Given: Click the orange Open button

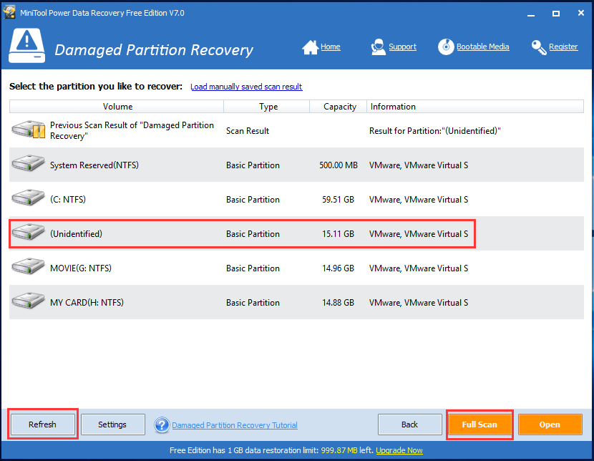Looking at the screenshot, I should [550, 424].
